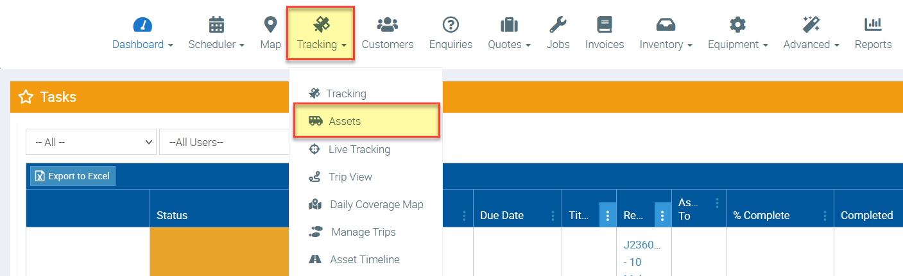
Task: Open the J2360 reference link
Action: pyautogui.click(x=641, y=244)
